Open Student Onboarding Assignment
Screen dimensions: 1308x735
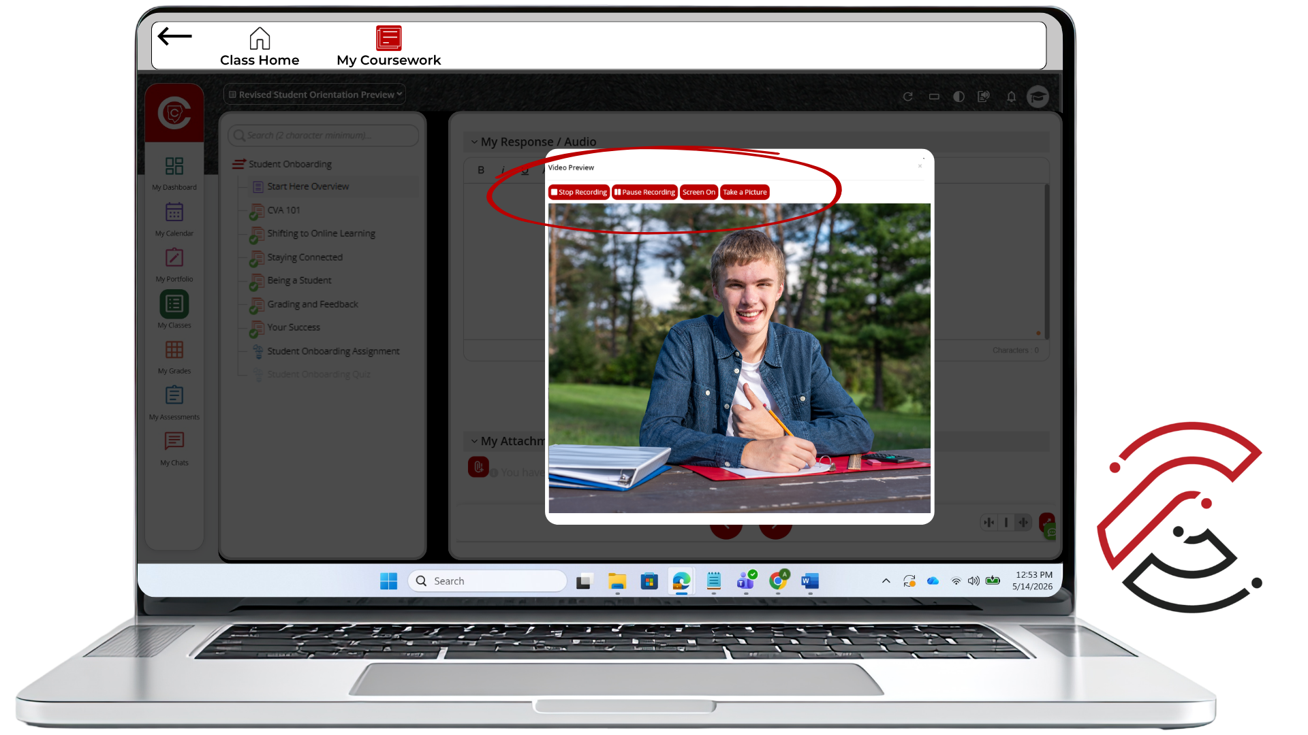coord(333,351)
